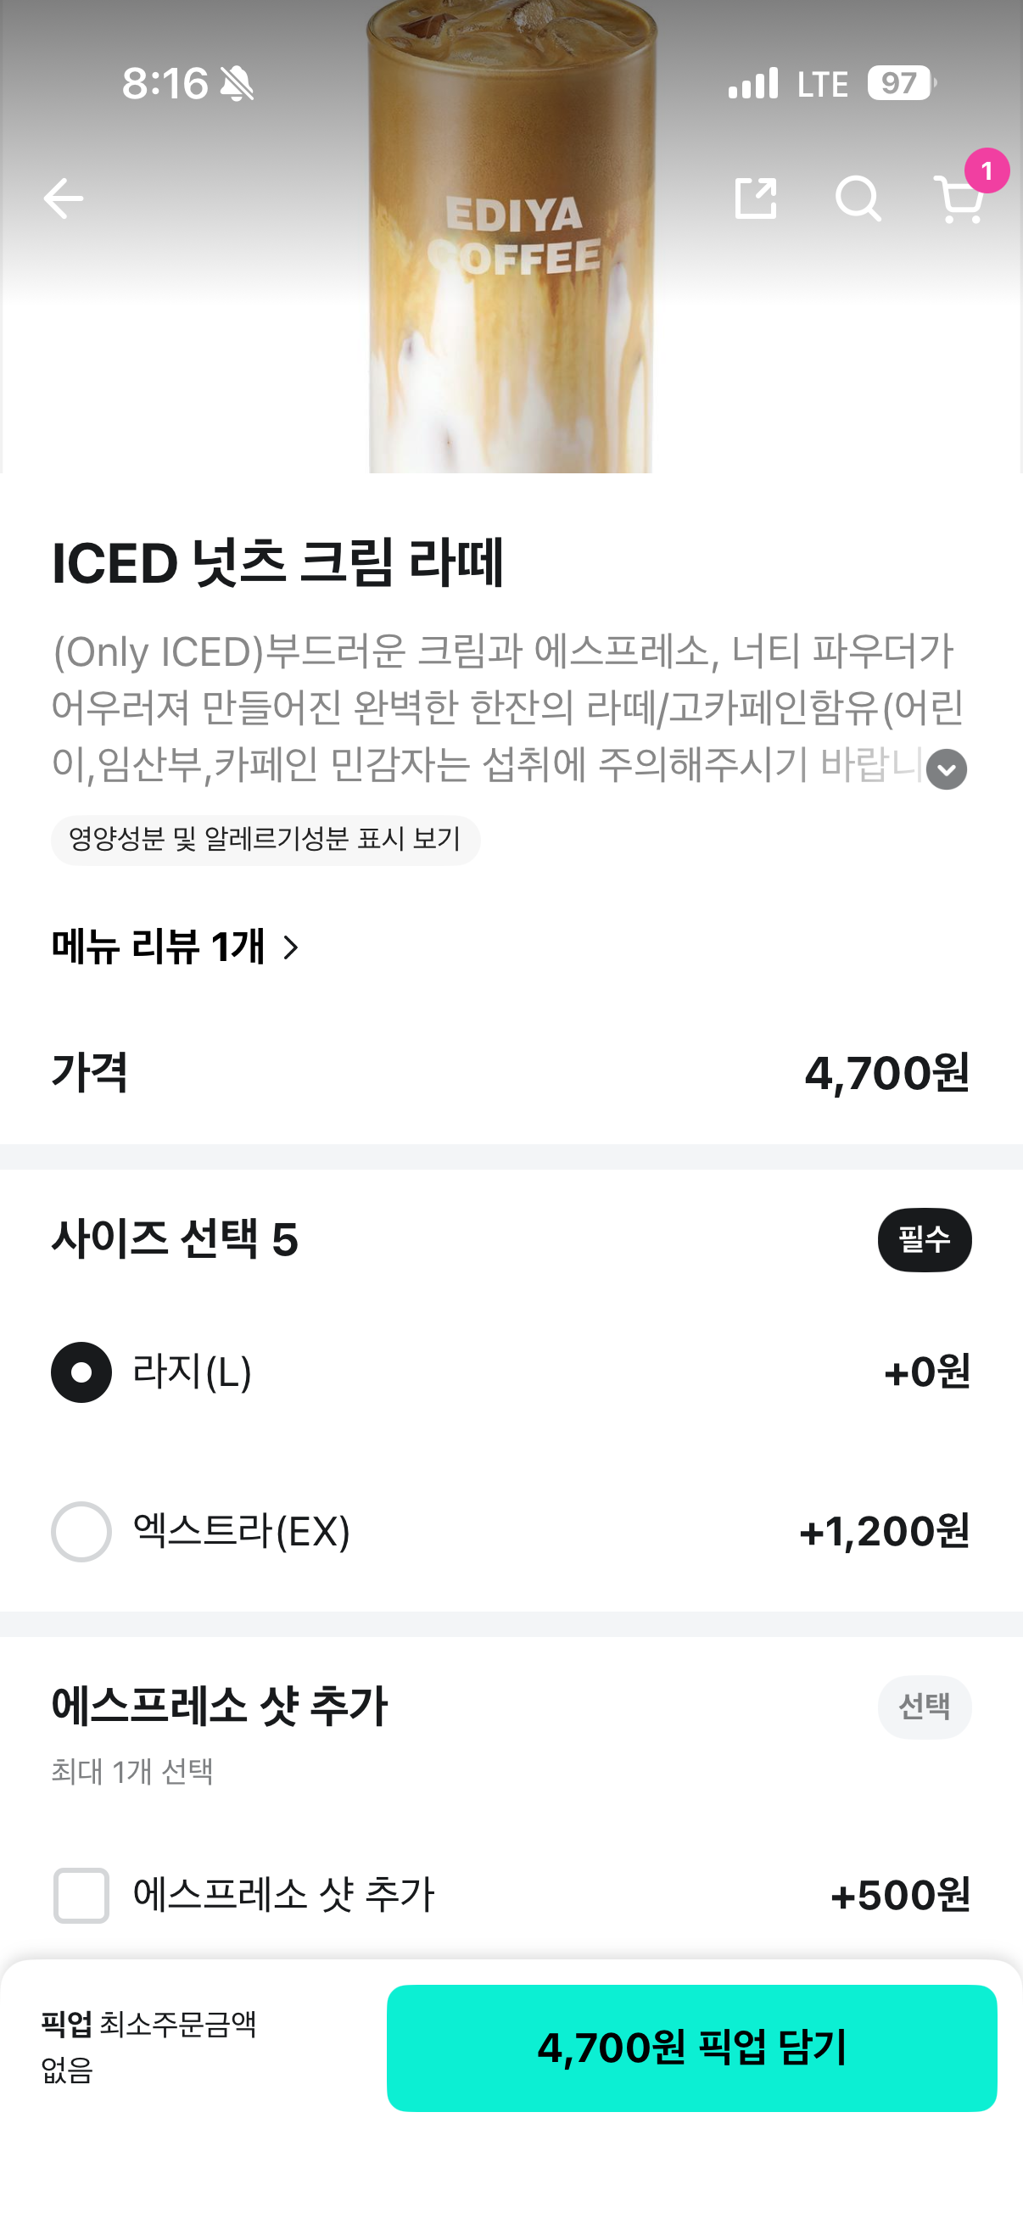The width and height of the screenshot is (1023, 2224).
Task: Tap the silent bell icon in status bar
Action: pyautogui.click(x=237, y=85)
